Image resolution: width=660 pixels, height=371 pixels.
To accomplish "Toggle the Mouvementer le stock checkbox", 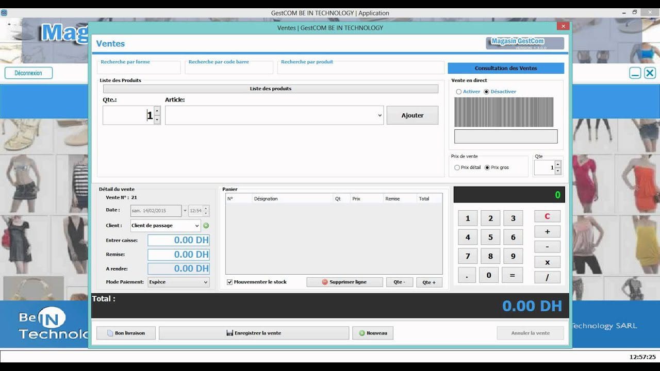I will pos(230,282).
